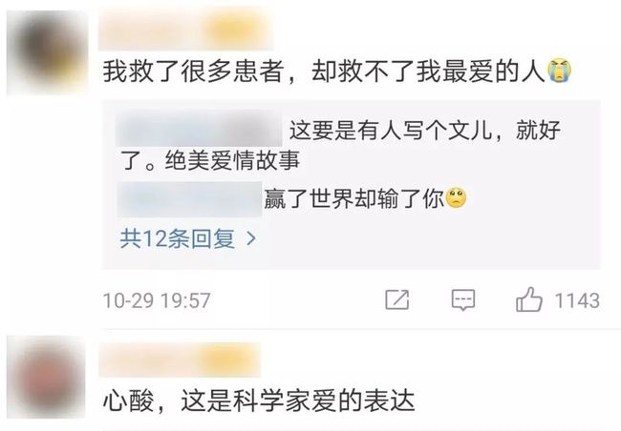
Task: Tap the share/repost icon on first comment
Action: 397,299
